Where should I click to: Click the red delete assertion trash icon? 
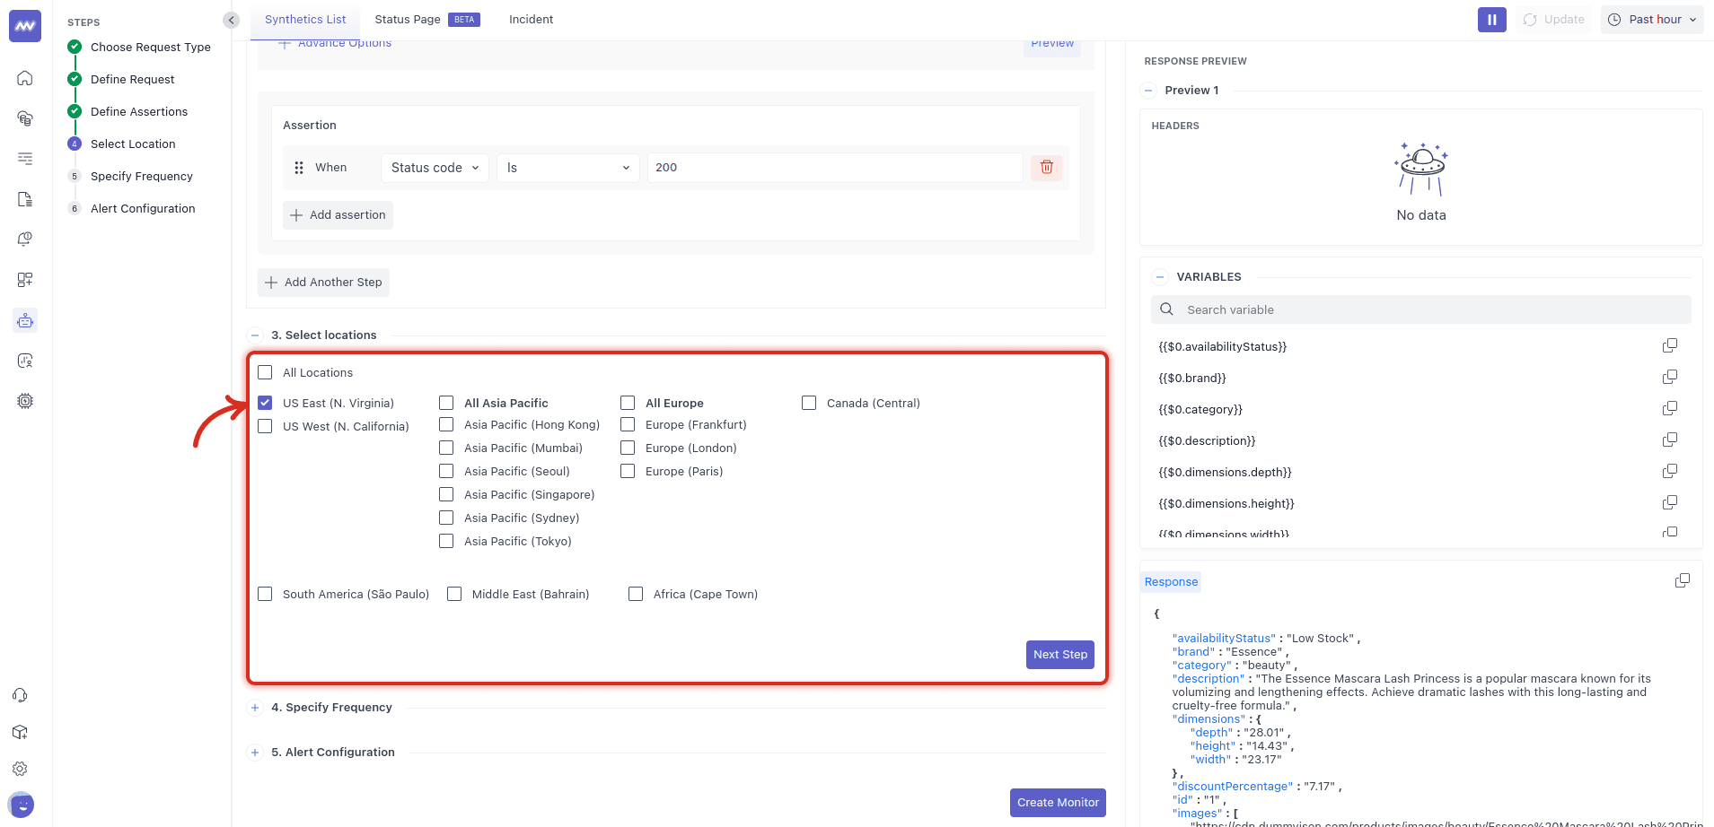coord(1046,168)
